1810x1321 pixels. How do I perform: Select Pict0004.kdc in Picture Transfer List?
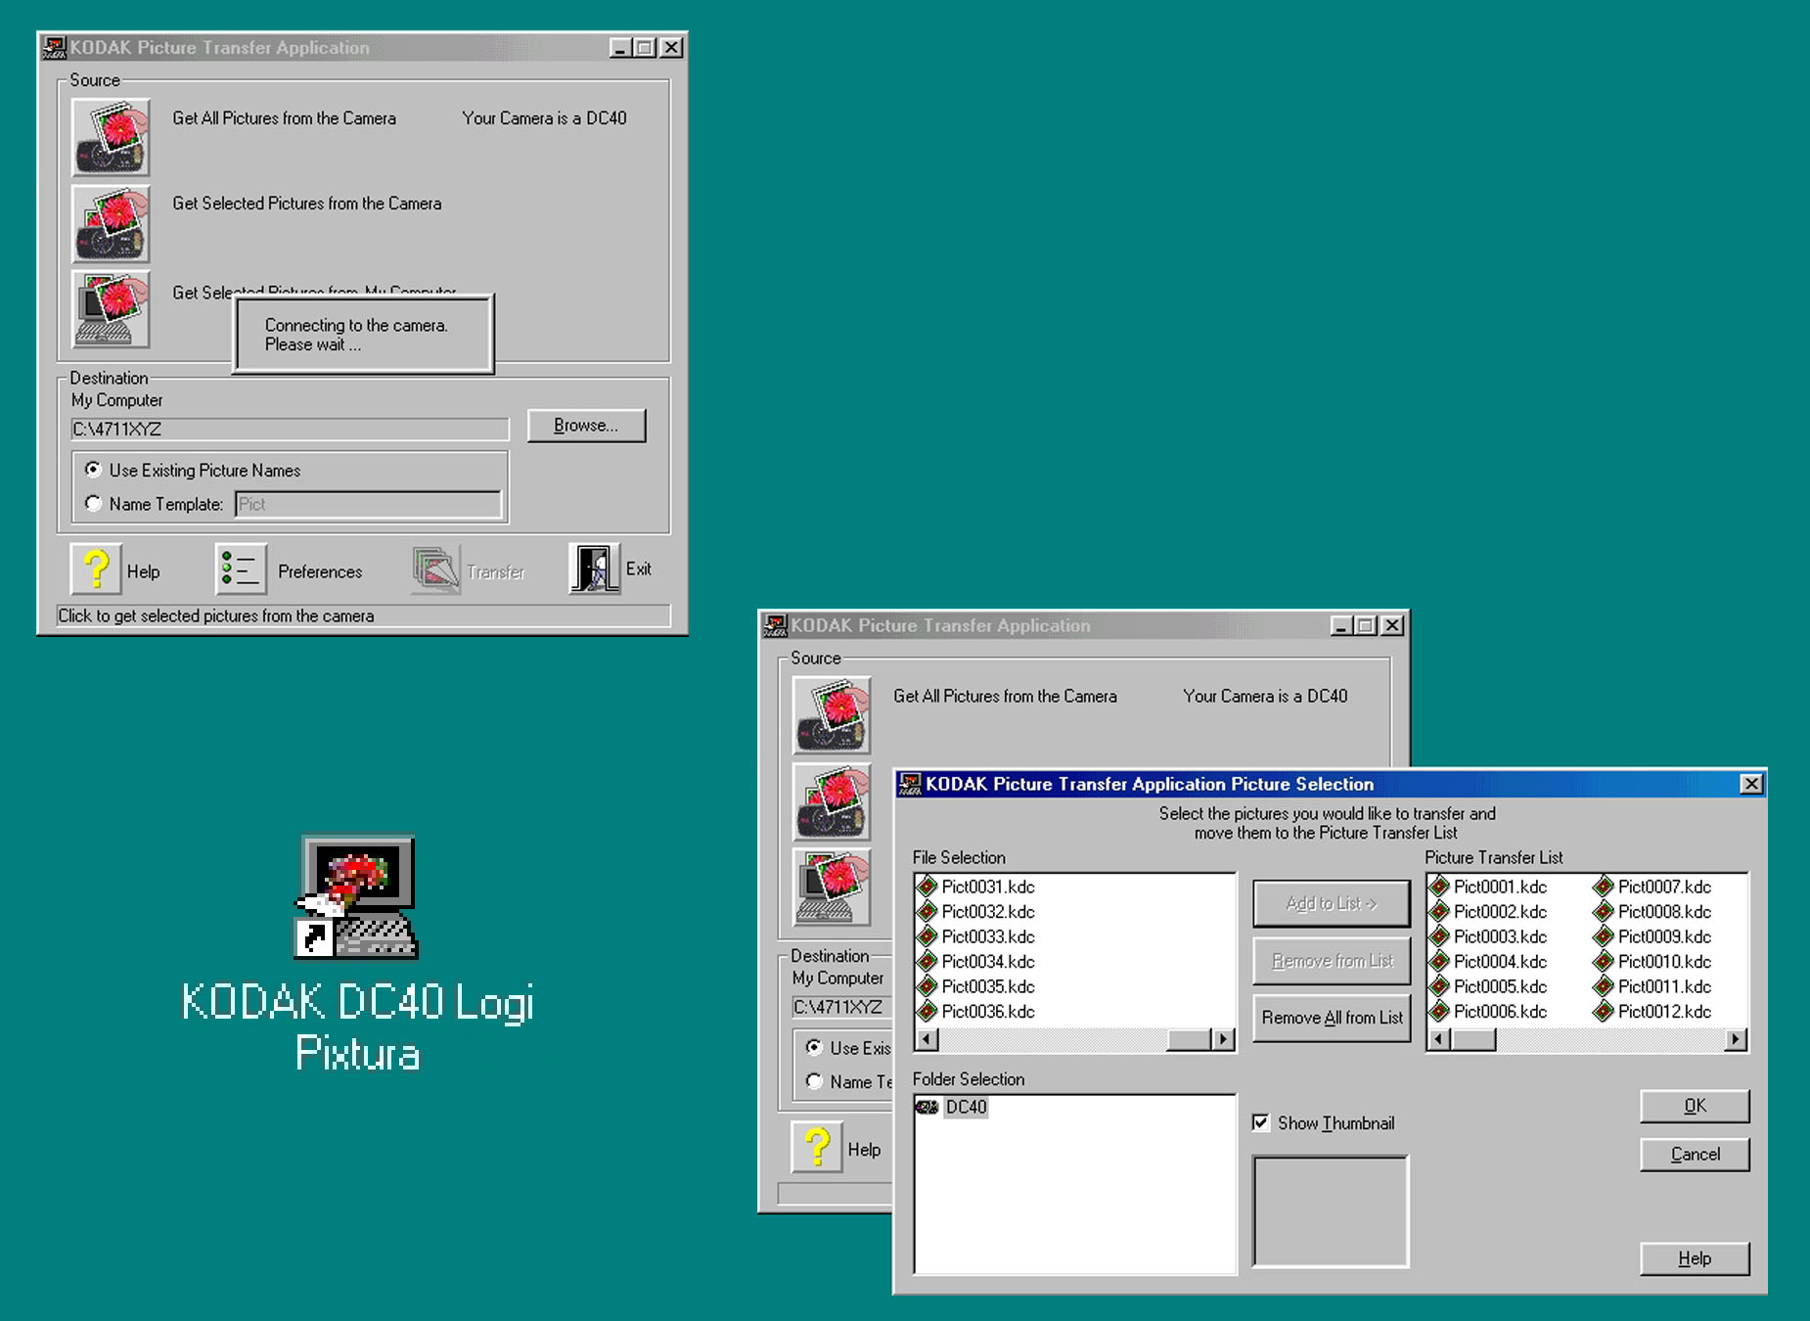(x=1488, y=961)
